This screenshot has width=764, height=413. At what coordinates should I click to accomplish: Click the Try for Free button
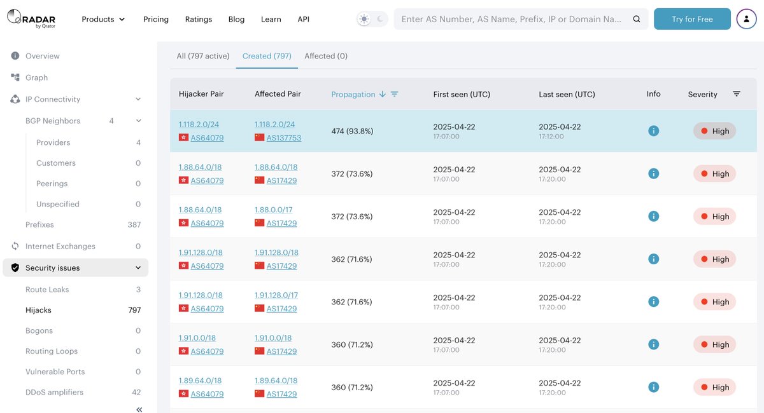[692, 19]
